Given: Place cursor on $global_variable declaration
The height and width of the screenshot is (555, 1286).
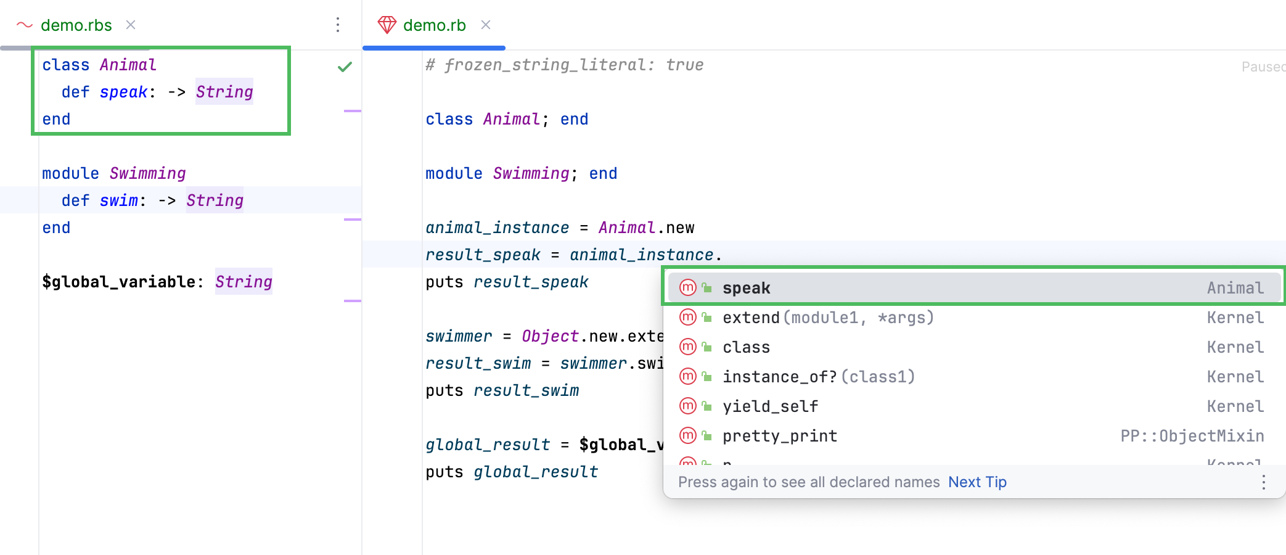Looking at the screenshot, I should [x=118, y=282].
